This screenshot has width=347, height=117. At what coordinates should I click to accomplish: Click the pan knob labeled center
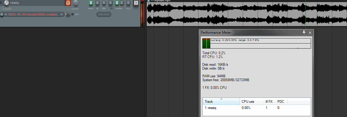[x=76, y=3]
